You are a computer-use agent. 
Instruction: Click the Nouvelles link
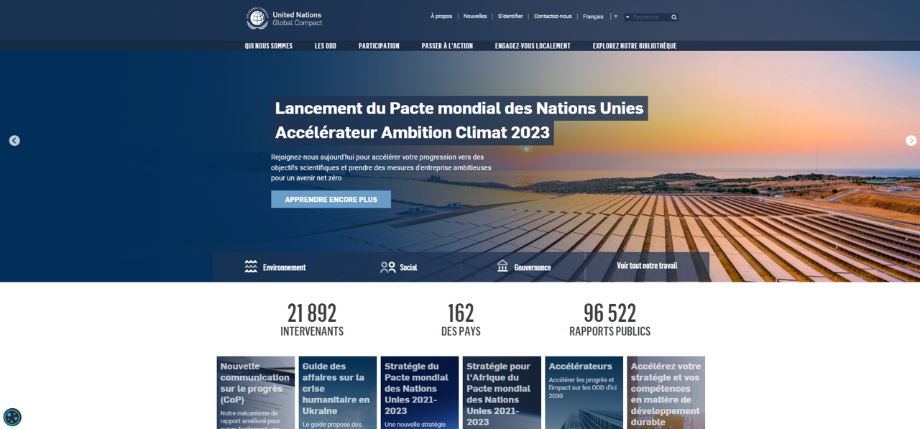point(475,17)
